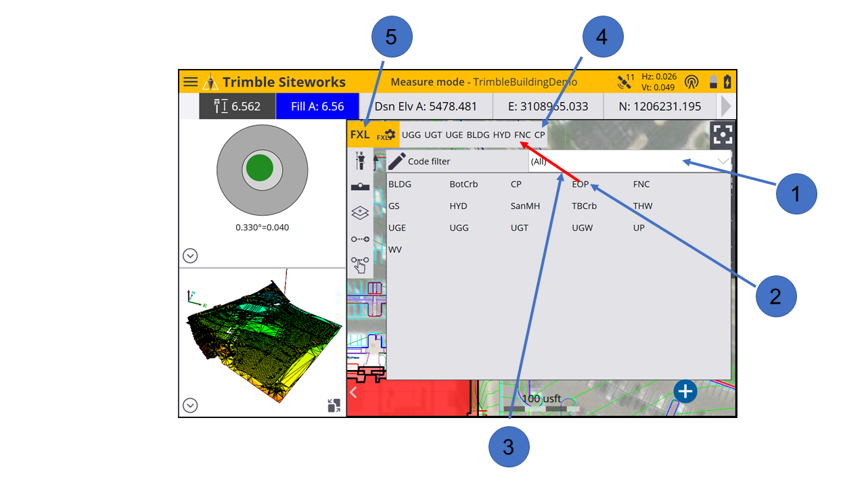Select the hand pick line tool
866x487 pixels.
tap(359, 264)
